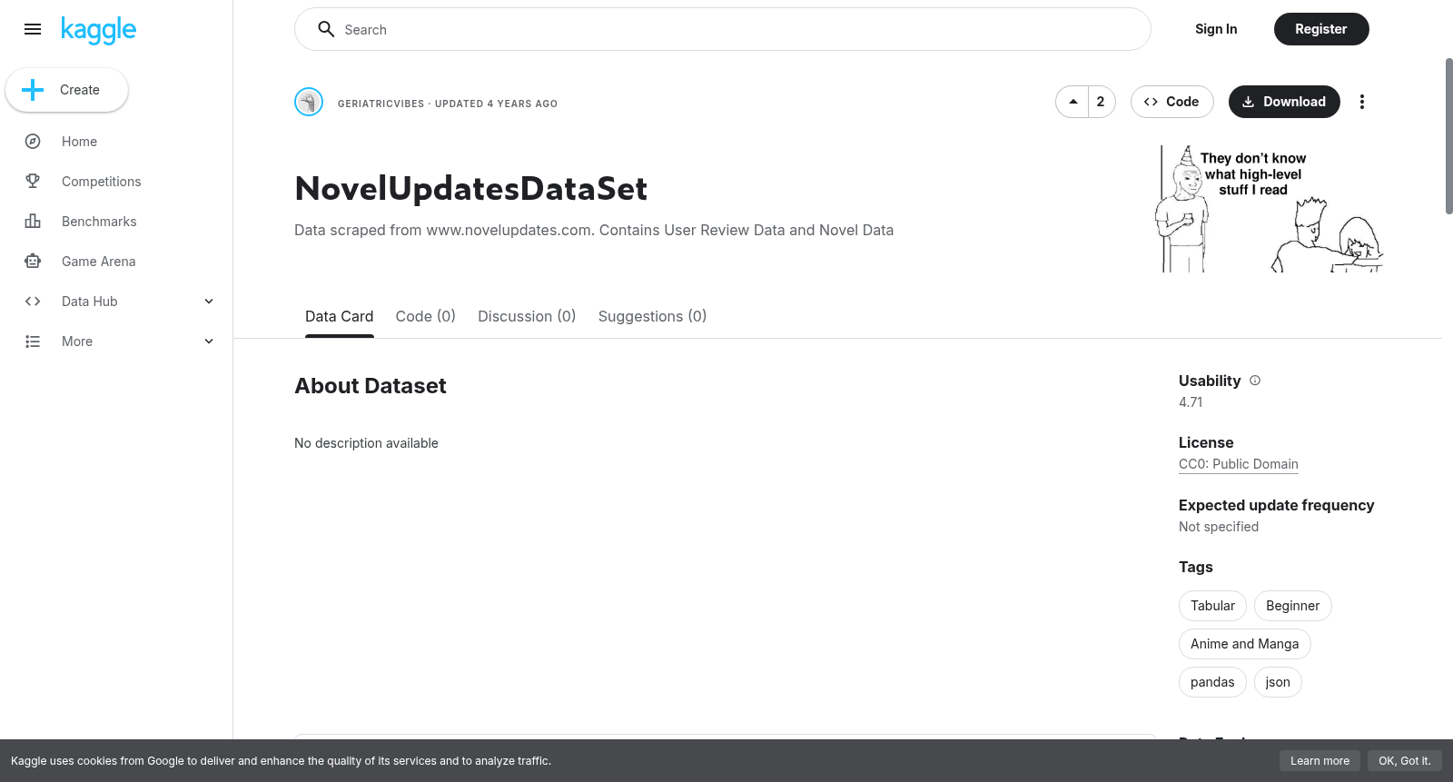Click the usability score 4.71
This screenshot has height=782, width=1453.
click(x=1191, y=402)
